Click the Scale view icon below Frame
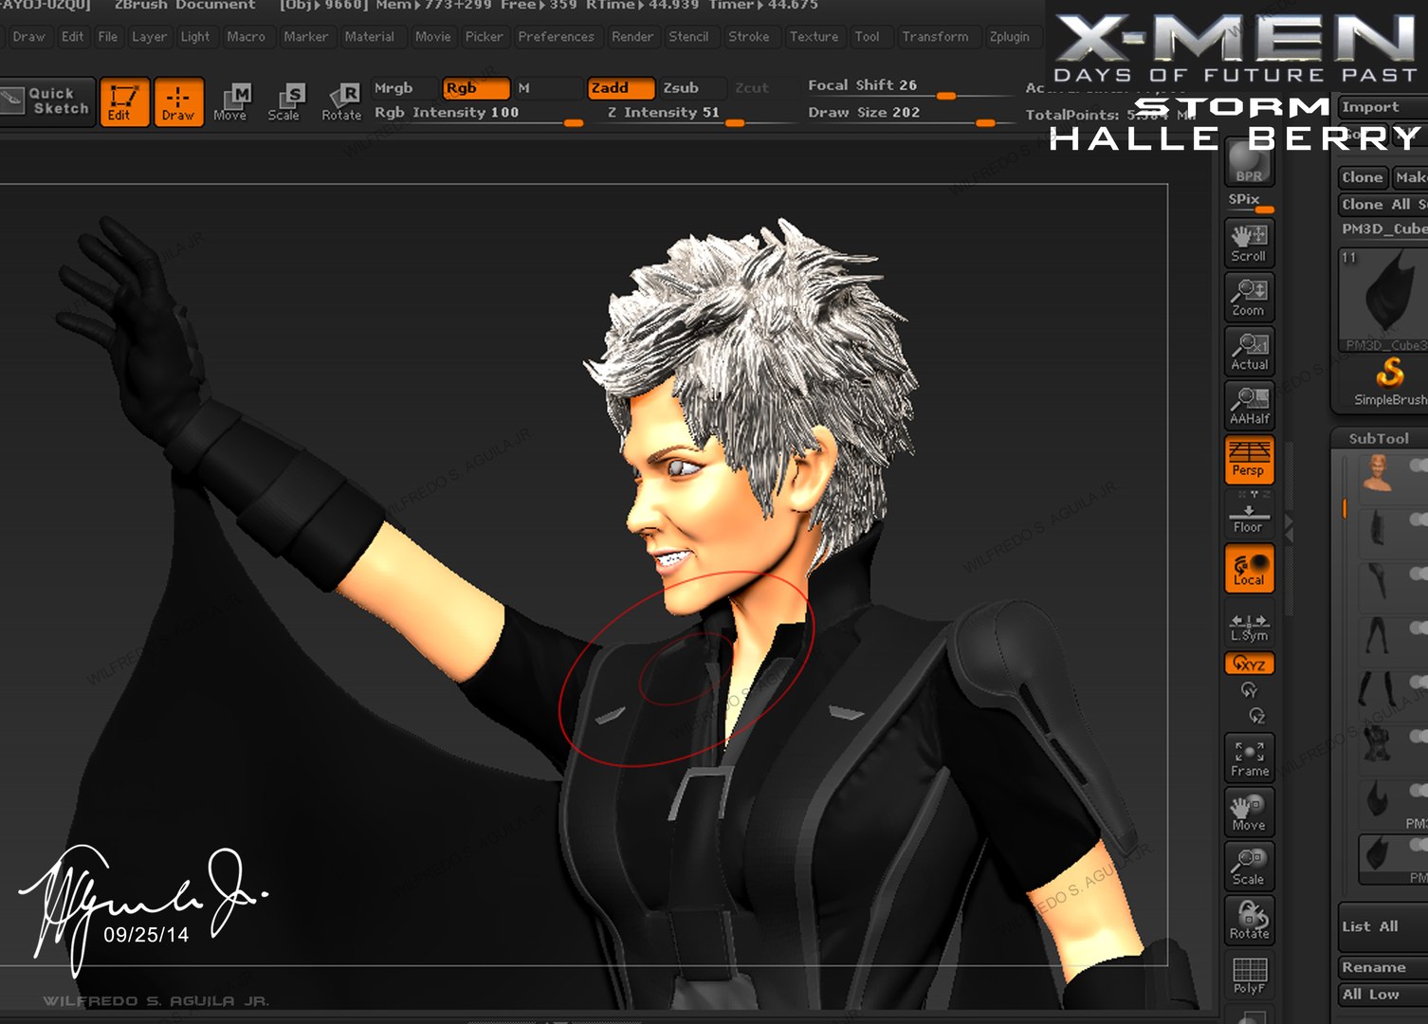Image resolution: width=1428 pixels, height=1024 pixels. (x=1249, y=866)
